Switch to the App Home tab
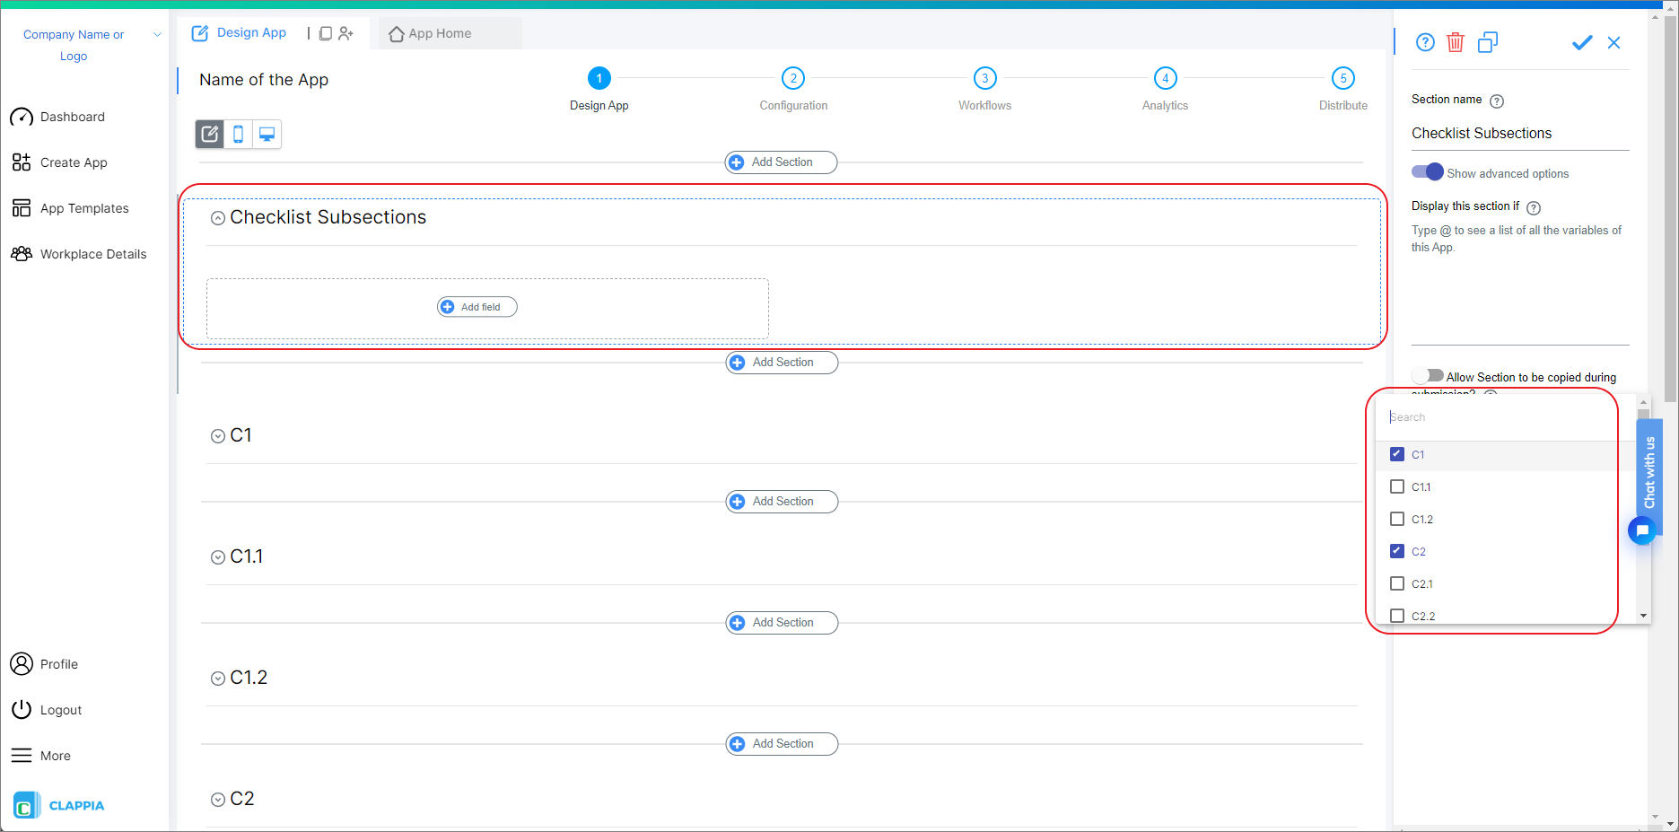The height and width of the screenshot is (832, 1679). pyautogui.click(x=439, y=33)
